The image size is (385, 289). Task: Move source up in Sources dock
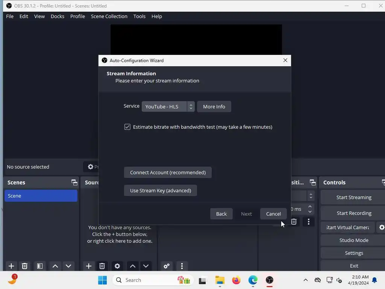click(133, 266)
